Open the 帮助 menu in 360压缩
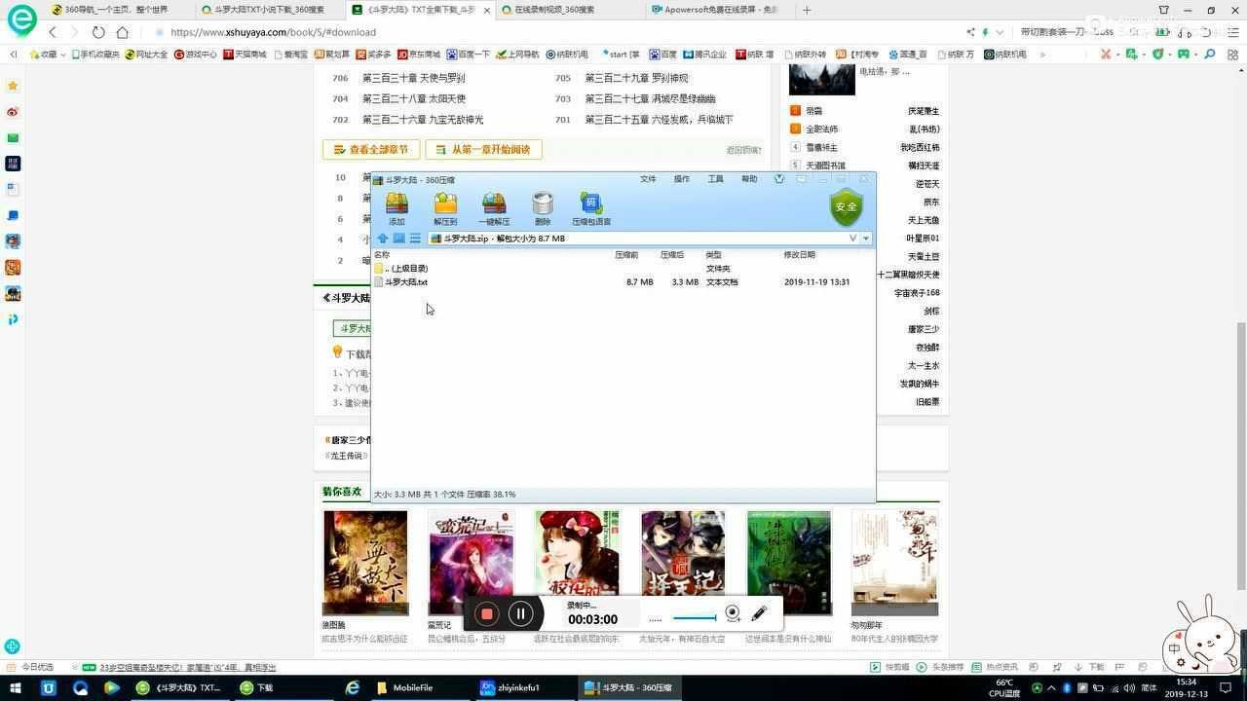Screen dimensions: 1247x701 (x=749, y=179)
